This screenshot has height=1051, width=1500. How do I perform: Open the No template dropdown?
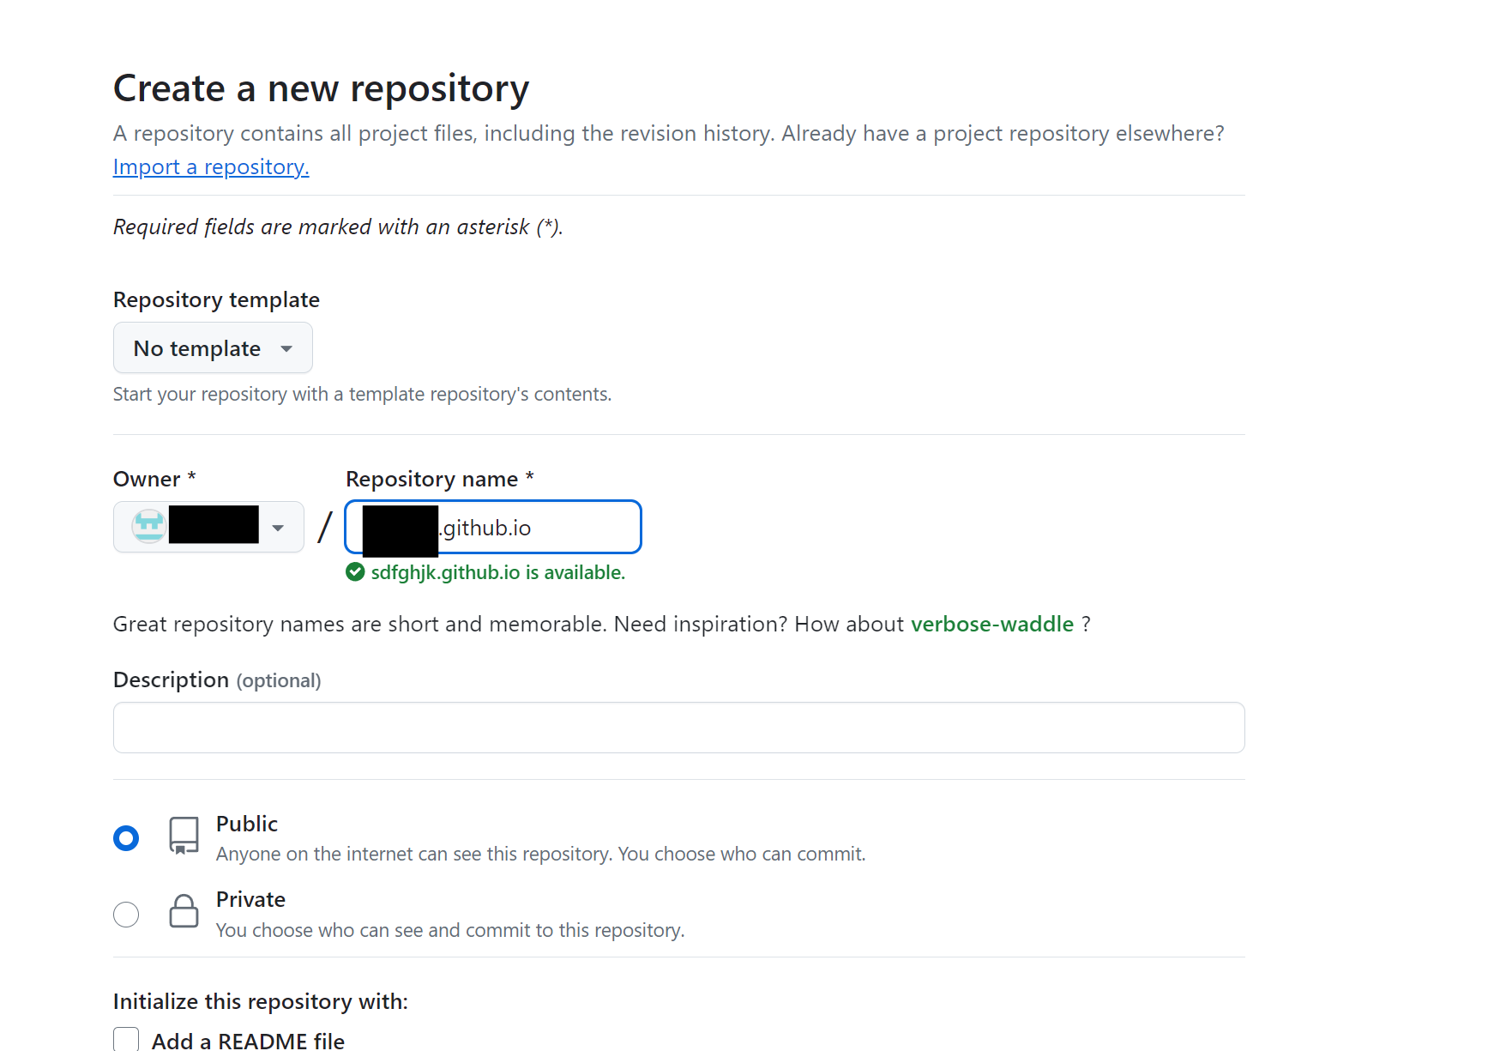213,347
